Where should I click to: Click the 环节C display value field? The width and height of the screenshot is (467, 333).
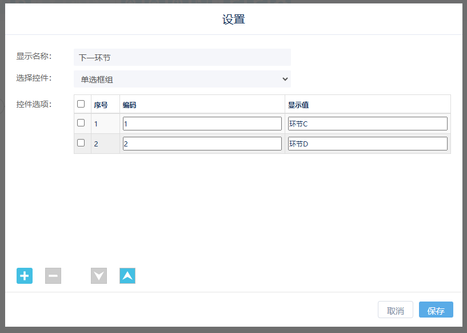pyautogui.click(x=367, y=124)
